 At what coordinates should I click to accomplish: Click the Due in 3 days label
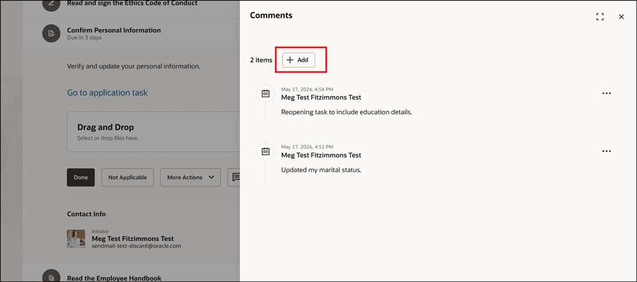[x=84, y=38]
